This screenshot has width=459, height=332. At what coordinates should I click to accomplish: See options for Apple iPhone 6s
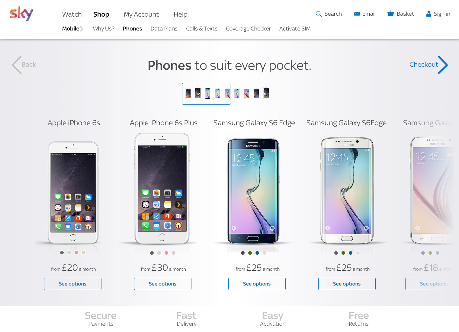(73, 284)
